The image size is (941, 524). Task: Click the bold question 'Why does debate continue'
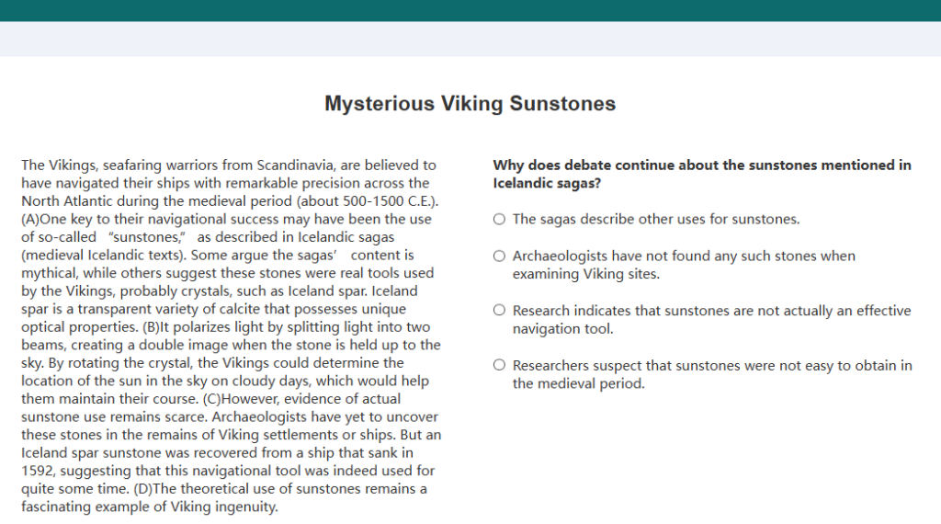pyautogui.click(x=702, y=174)
